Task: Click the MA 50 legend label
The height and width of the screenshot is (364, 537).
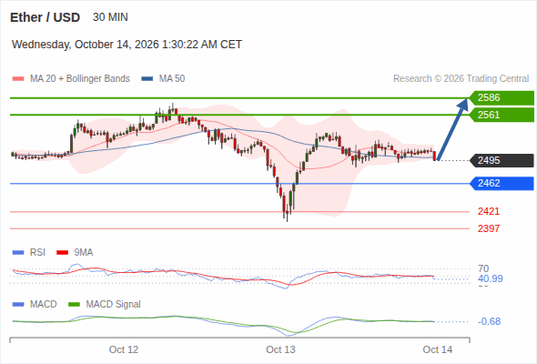Action: 172,79
